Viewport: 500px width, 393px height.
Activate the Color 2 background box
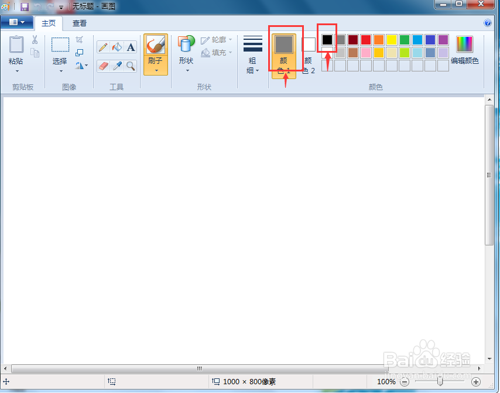click(309, 56)
